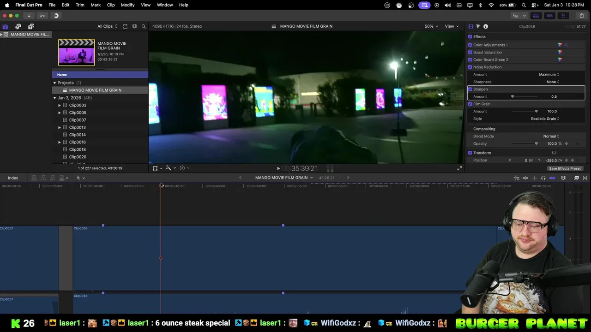Collapse the Projects group
This screenshot has width=591, height=332.
pyautogui.click(x=54, y=83)
